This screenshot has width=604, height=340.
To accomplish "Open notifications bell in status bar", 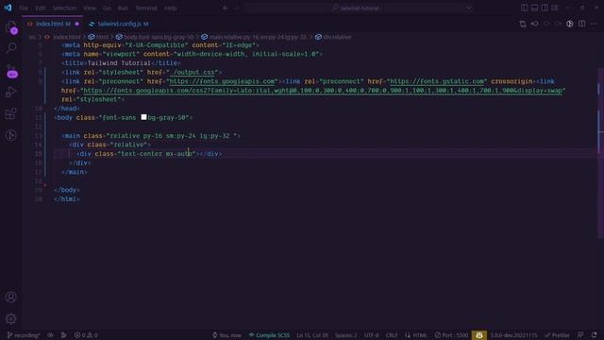I will 594,335.
